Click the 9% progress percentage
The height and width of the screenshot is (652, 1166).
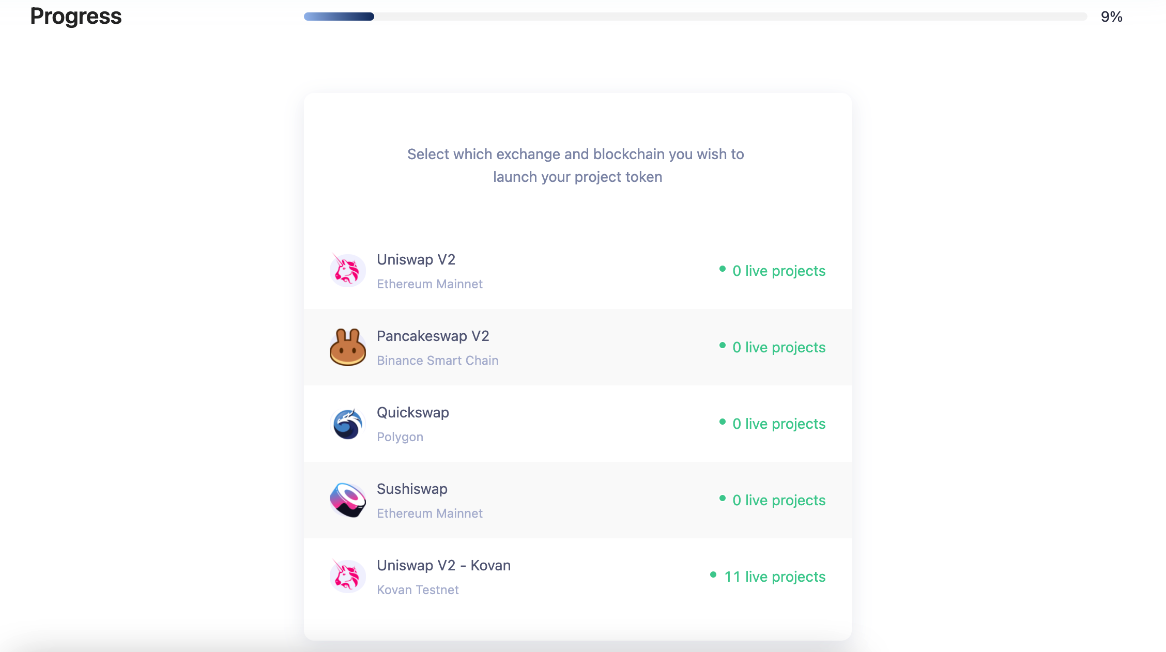(x=1111, y=17)
